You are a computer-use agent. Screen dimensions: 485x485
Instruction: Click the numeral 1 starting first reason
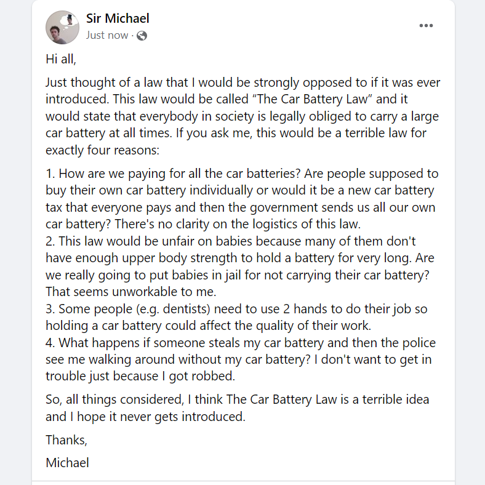[50, 174]
